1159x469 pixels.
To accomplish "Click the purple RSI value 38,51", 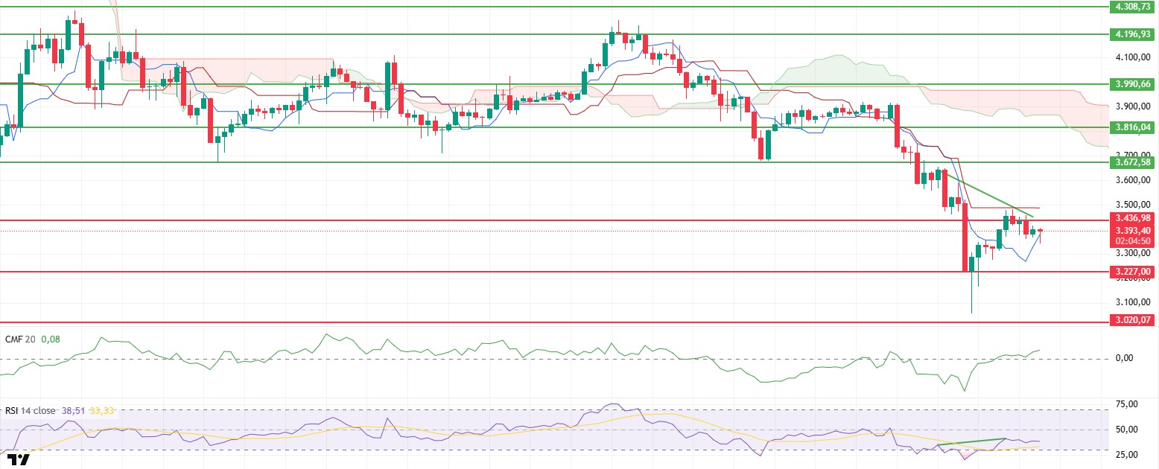I will tap(72, 409).
